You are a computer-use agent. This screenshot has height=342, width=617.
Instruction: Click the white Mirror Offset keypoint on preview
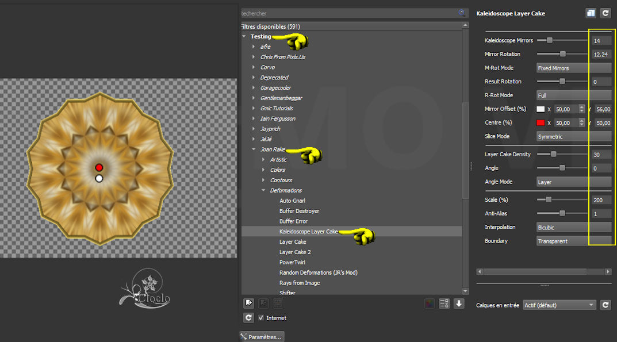[x=99, y=179]
